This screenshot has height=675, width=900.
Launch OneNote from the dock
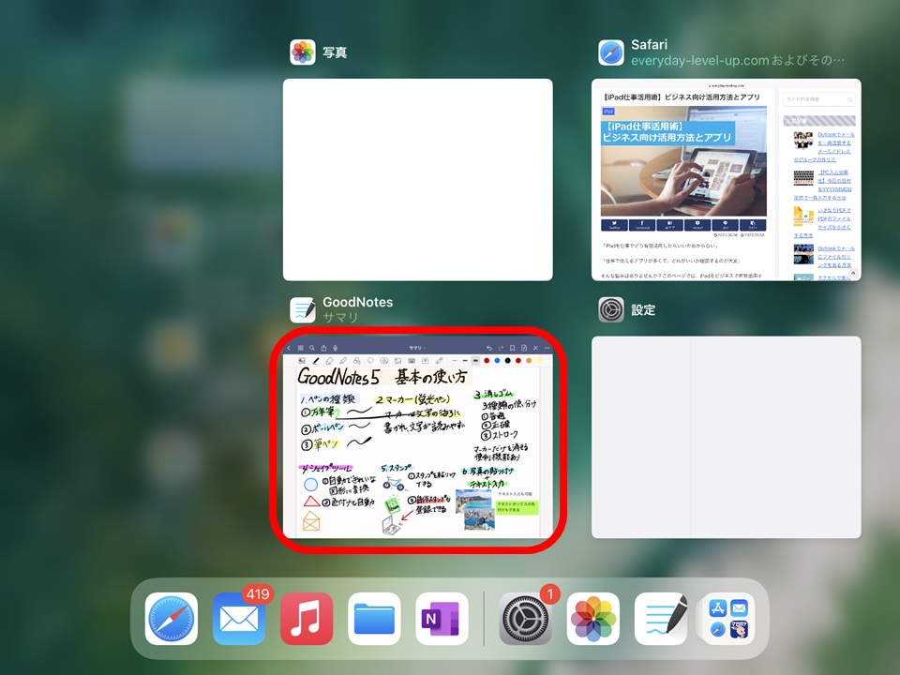[442, 619]
